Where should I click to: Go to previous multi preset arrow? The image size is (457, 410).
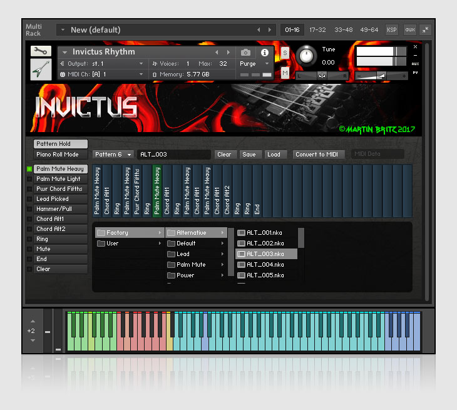point(259,29)
